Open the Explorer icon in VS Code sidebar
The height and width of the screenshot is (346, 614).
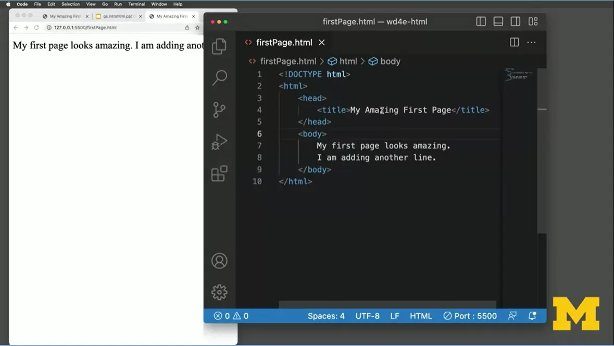pos(219,46)
